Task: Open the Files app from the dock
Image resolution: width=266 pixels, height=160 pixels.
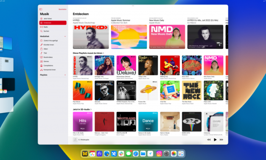Action: click(143, 154)
